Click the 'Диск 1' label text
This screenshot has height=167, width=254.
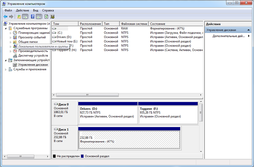(63, 130)
